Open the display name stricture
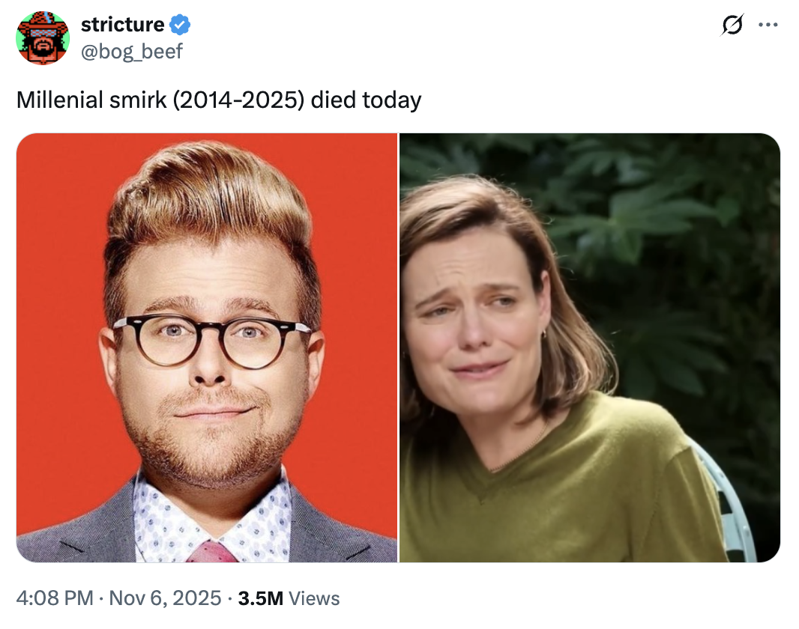 click(122, 23)
